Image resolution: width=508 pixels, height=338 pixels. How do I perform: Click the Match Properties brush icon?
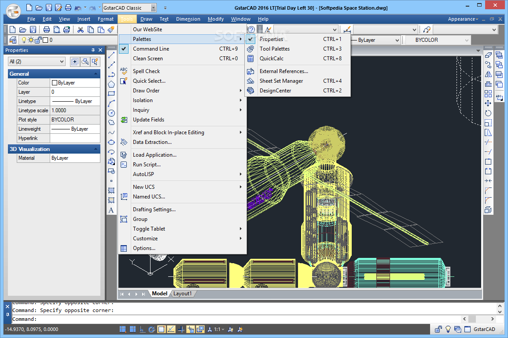(111, 30)
